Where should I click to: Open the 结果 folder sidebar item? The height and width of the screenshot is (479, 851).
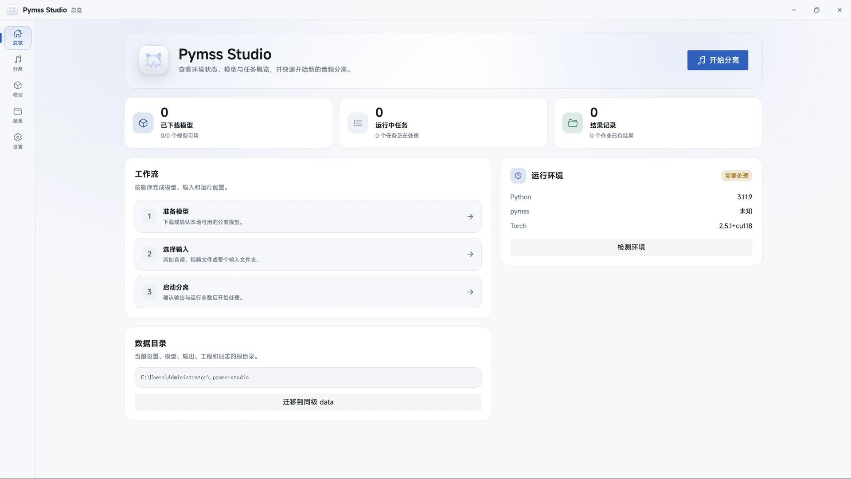click(18, 115)
